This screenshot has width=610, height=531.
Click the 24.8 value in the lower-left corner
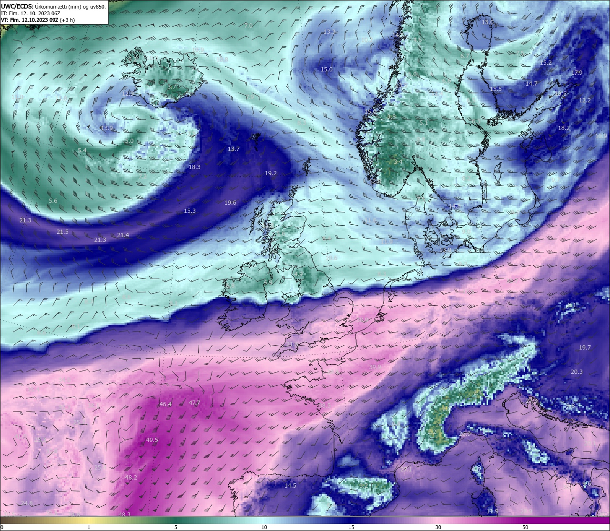click(27, 503)
